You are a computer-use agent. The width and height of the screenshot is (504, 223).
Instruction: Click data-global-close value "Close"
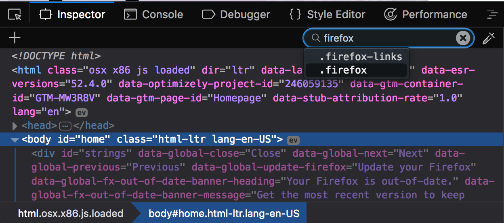(x=266, y=154)
